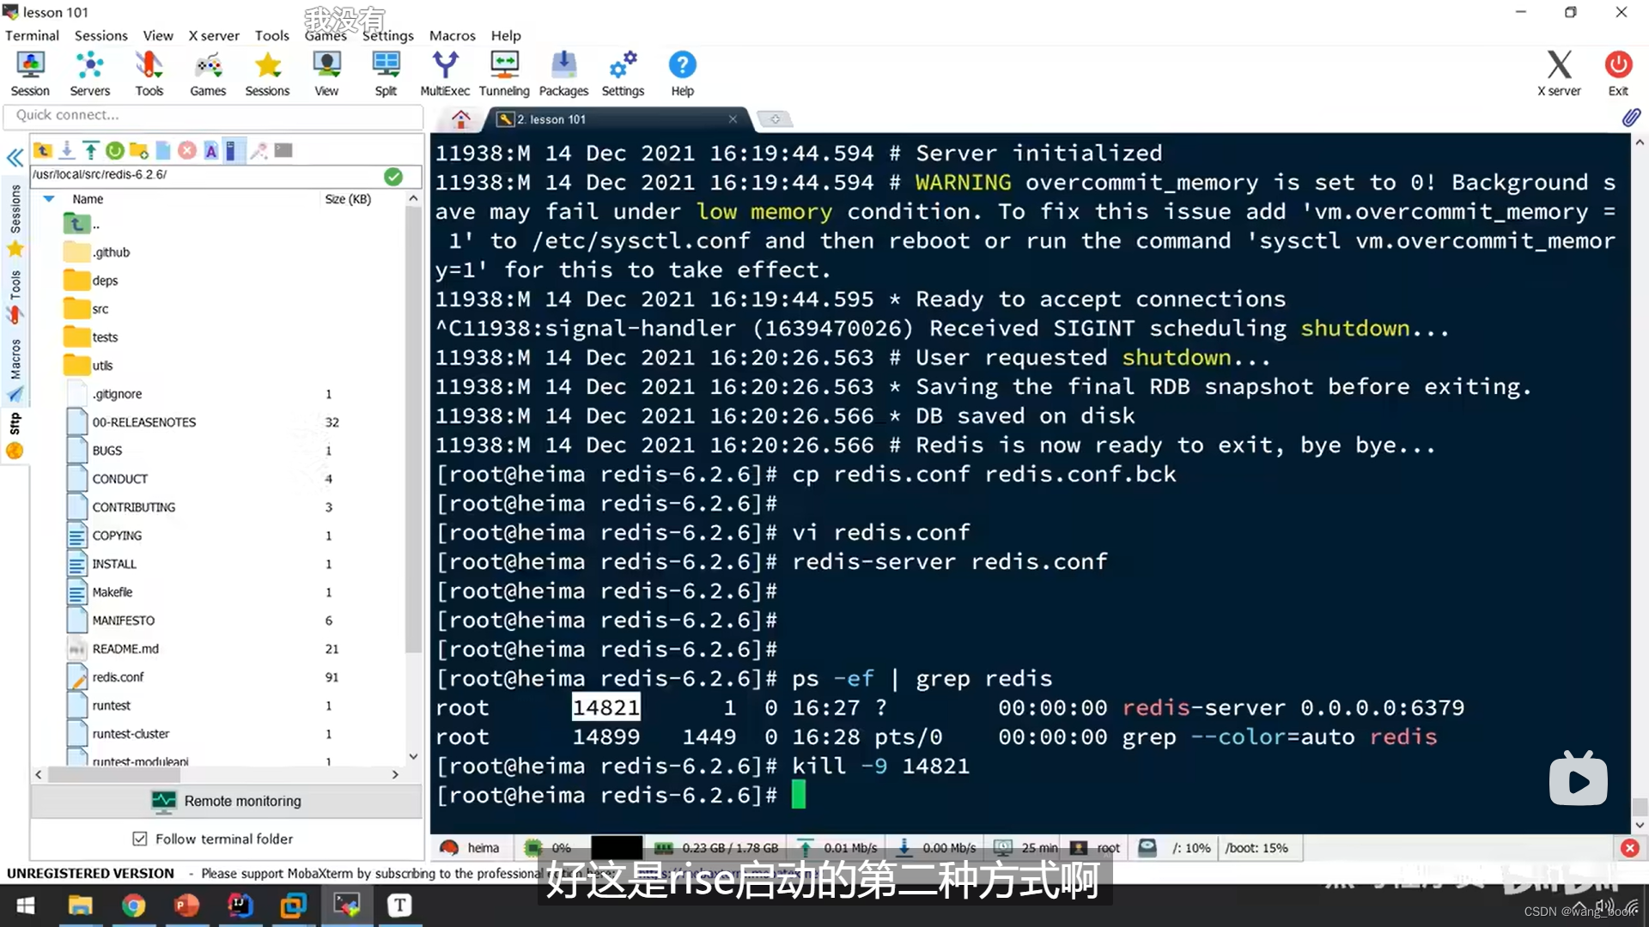Click the MultiExec toolbar icon

point(444,73)
